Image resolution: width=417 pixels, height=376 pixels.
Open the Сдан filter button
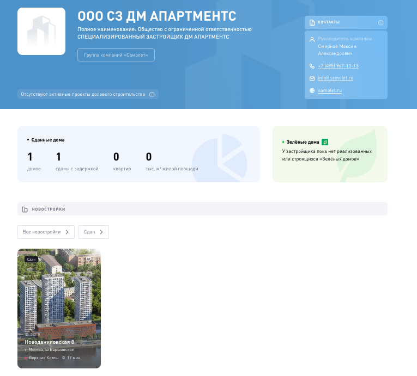point(94,232)
